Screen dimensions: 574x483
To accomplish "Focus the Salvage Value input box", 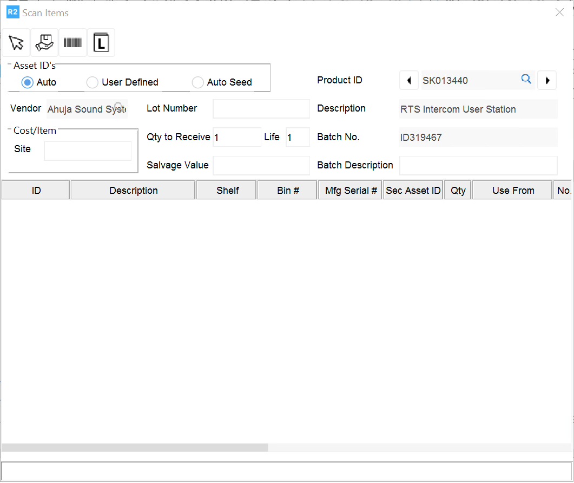I will (x=261, y=166).
